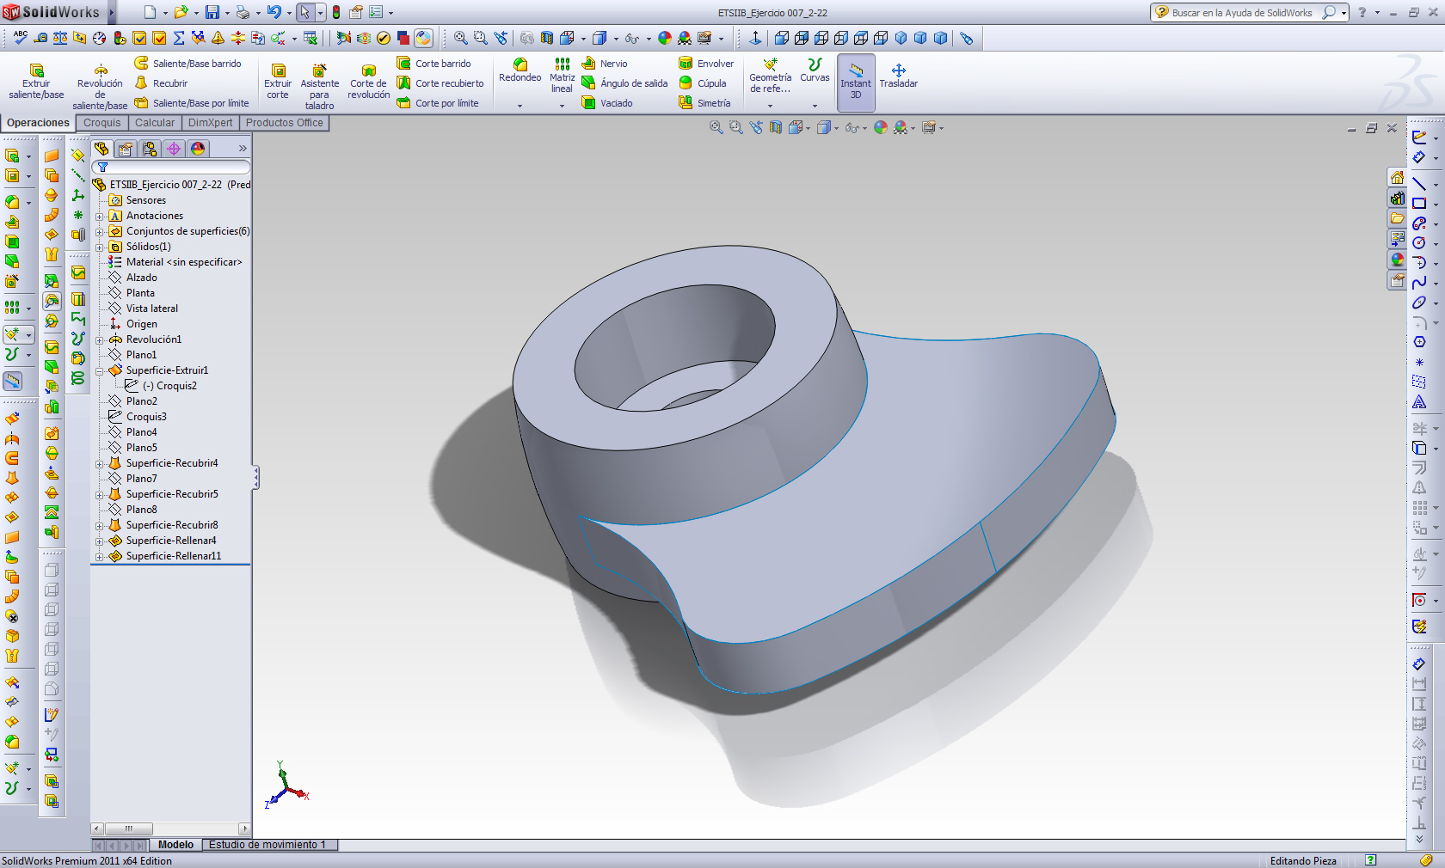Toggle Section View in the view toolbar
1445x868 pixels.
pos(776,127)
